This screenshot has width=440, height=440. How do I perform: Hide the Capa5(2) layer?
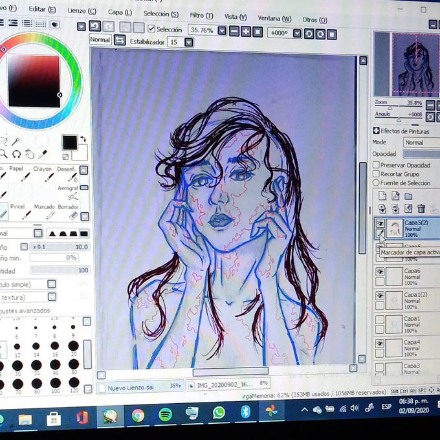coord(380,224)
